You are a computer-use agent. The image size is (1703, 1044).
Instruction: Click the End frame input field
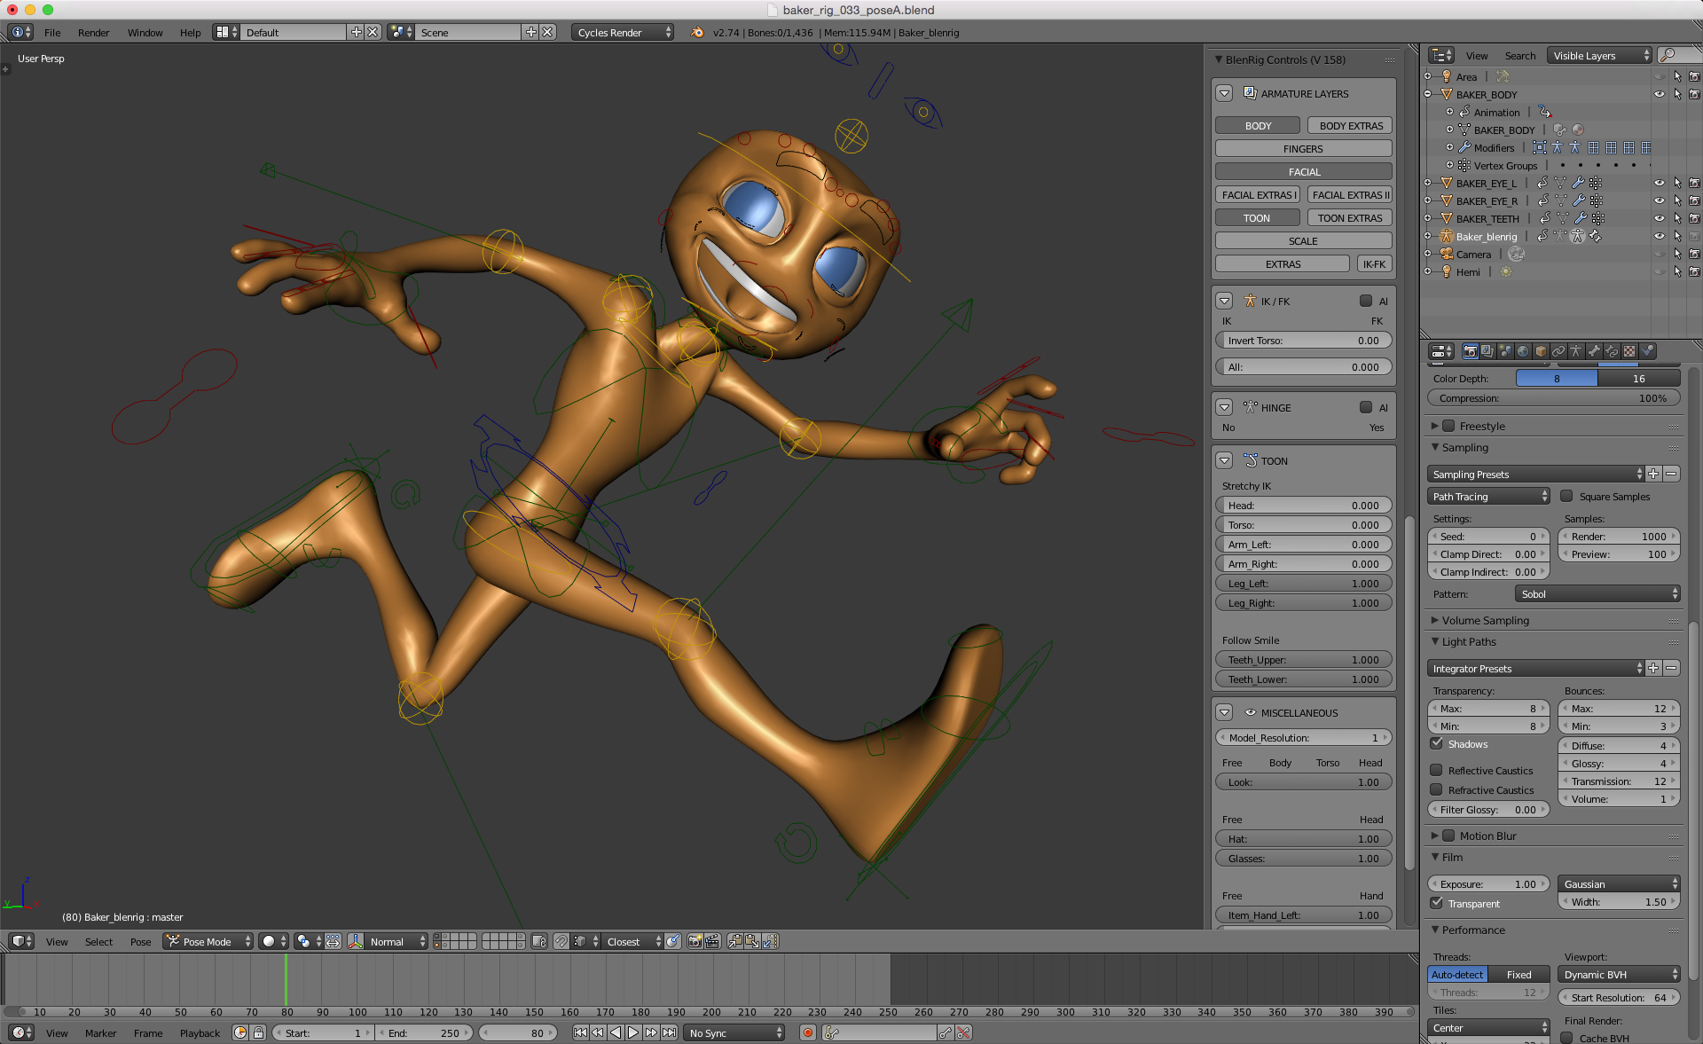click(424, 1032)
